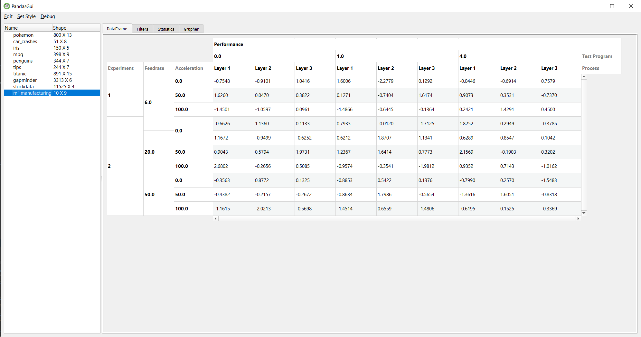Click the Acceleration index header
Image resolution: width=641 pixels, height=337 pixels.
coord(193,68)
